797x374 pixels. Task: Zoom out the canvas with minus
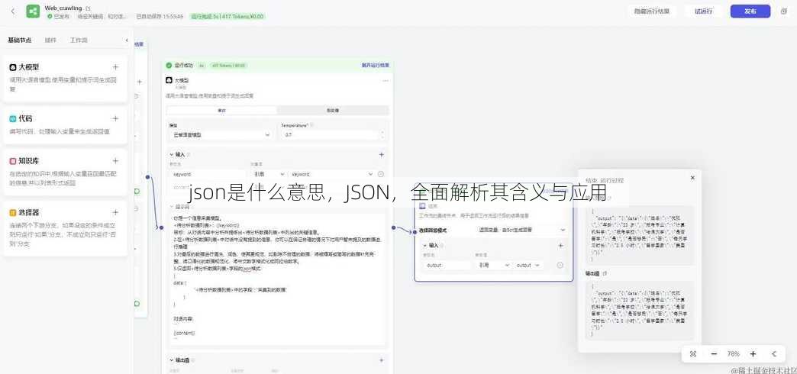(x=714, y=353)
